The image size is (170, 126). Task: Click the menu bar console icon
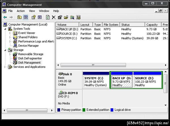click(4, 11)
